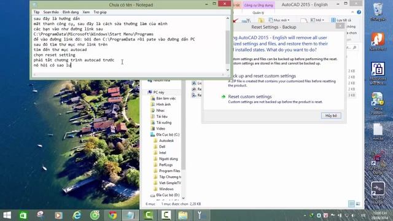This screenshot has height=221, width=393.
Task: Click the volume icon in system tray
Action: (353, 215)
